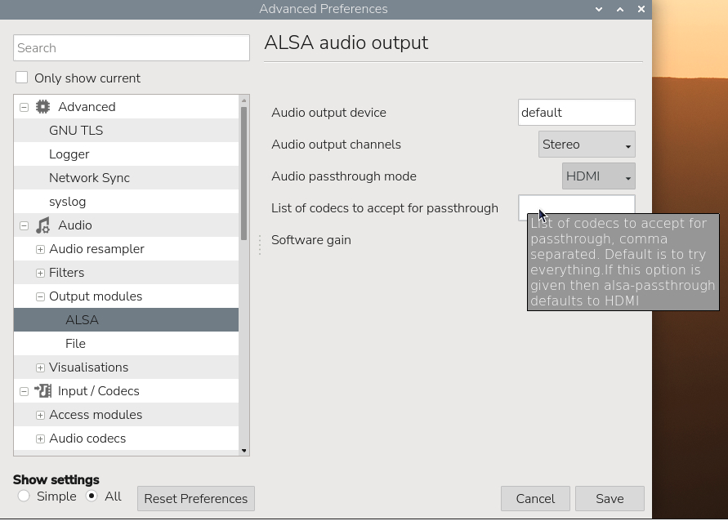The width and height of the screenshot is (728, 521).
Task: Open the Audio passthrough mode dropdown
Action: pyautogui.click(x=598, y=176)
